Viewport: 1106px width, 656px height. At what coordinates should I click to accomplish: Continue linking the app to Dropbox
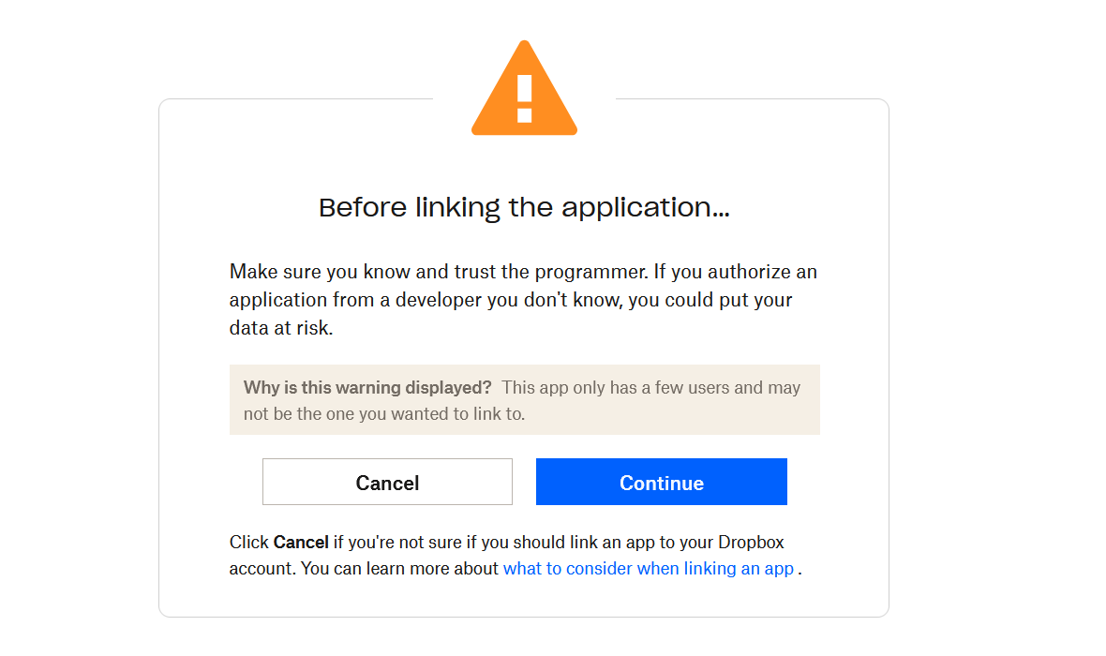661,482
